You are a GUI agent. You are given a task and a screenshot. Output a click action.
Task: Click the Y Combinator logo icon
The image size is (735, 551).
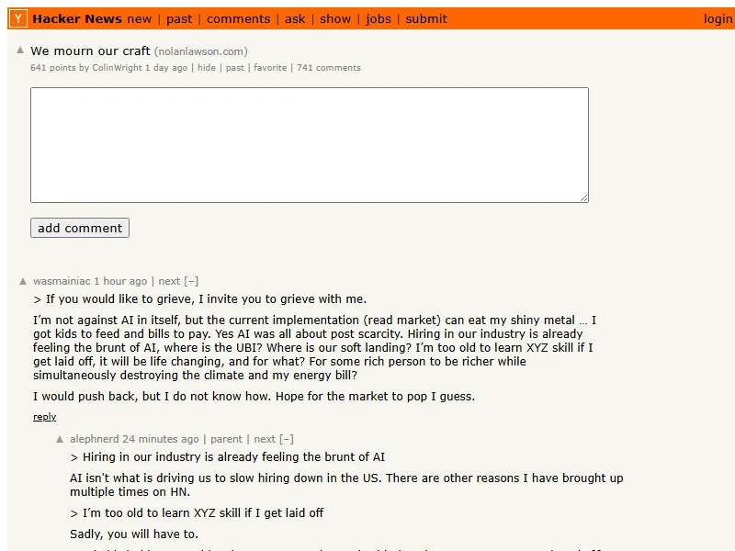pos(18,18)
